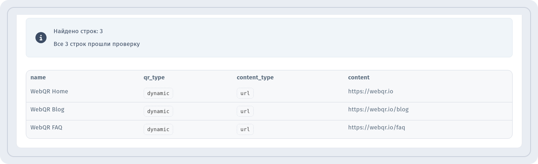This screenshot has height=164, width=538.
Task: Select the WebQR Home row name
Action: (x=49, y=92)
